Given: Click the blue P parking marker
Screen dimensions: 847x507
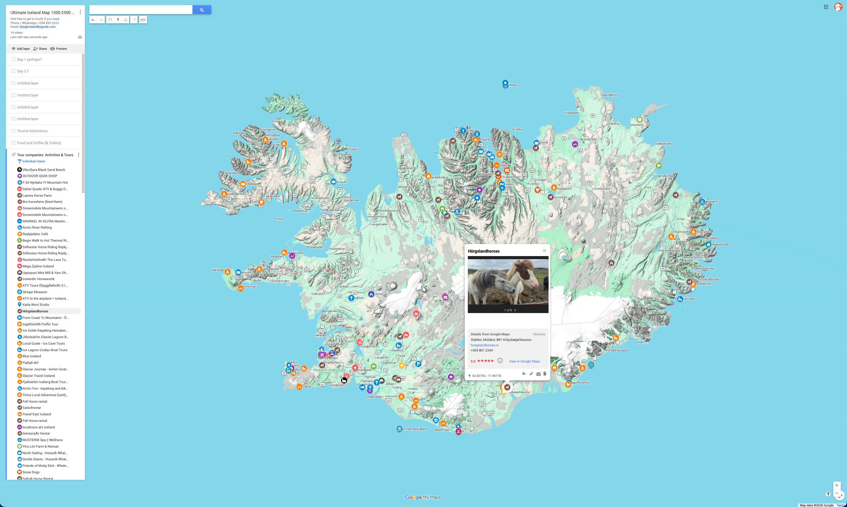Looking at the screenshot, I should point(418,364).
